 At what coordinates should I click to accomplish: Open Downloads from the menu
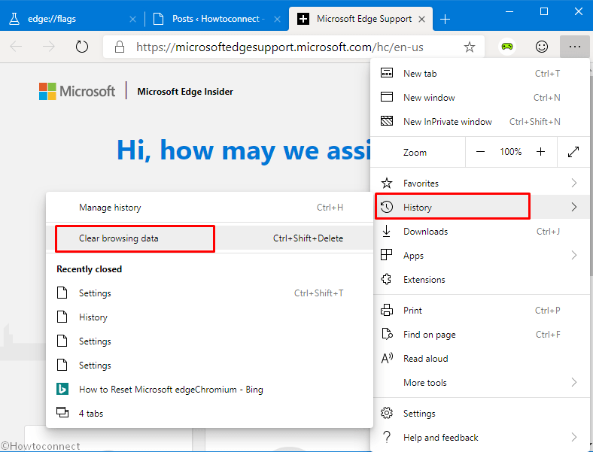[x=479, y=232]
